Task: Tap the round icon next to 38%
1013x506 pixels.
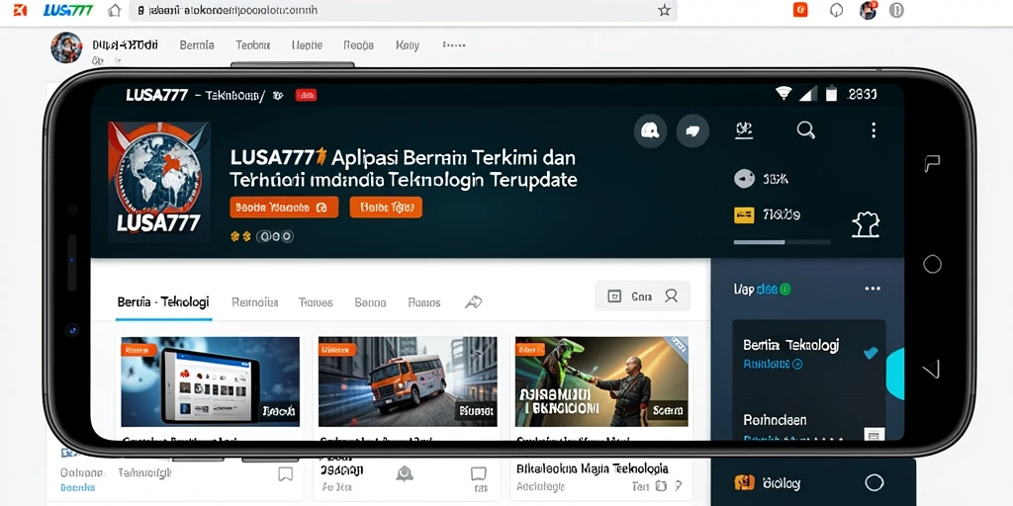Action: [x=744, y=179]
